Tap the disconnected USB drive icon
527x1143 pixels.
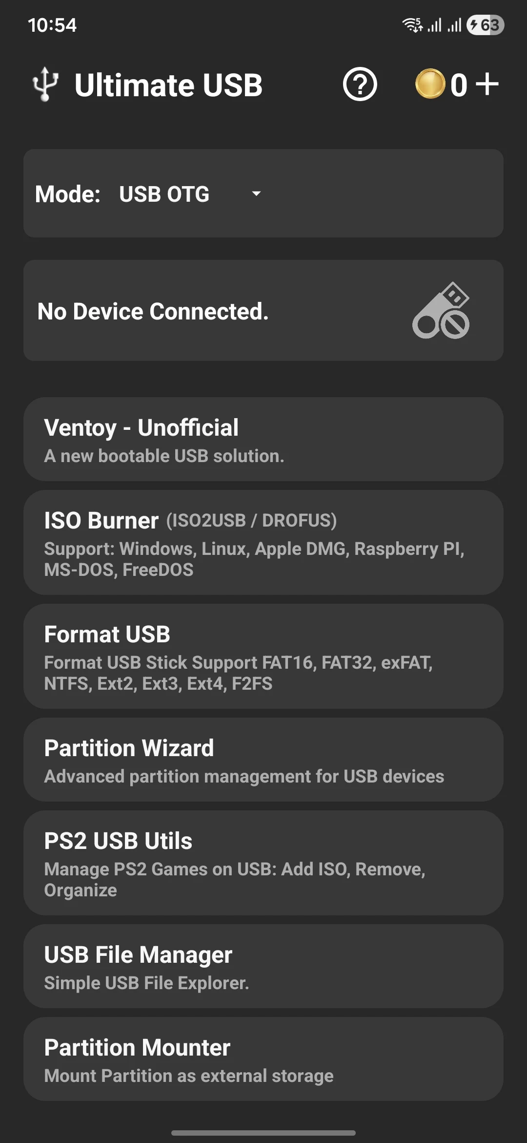441,311
